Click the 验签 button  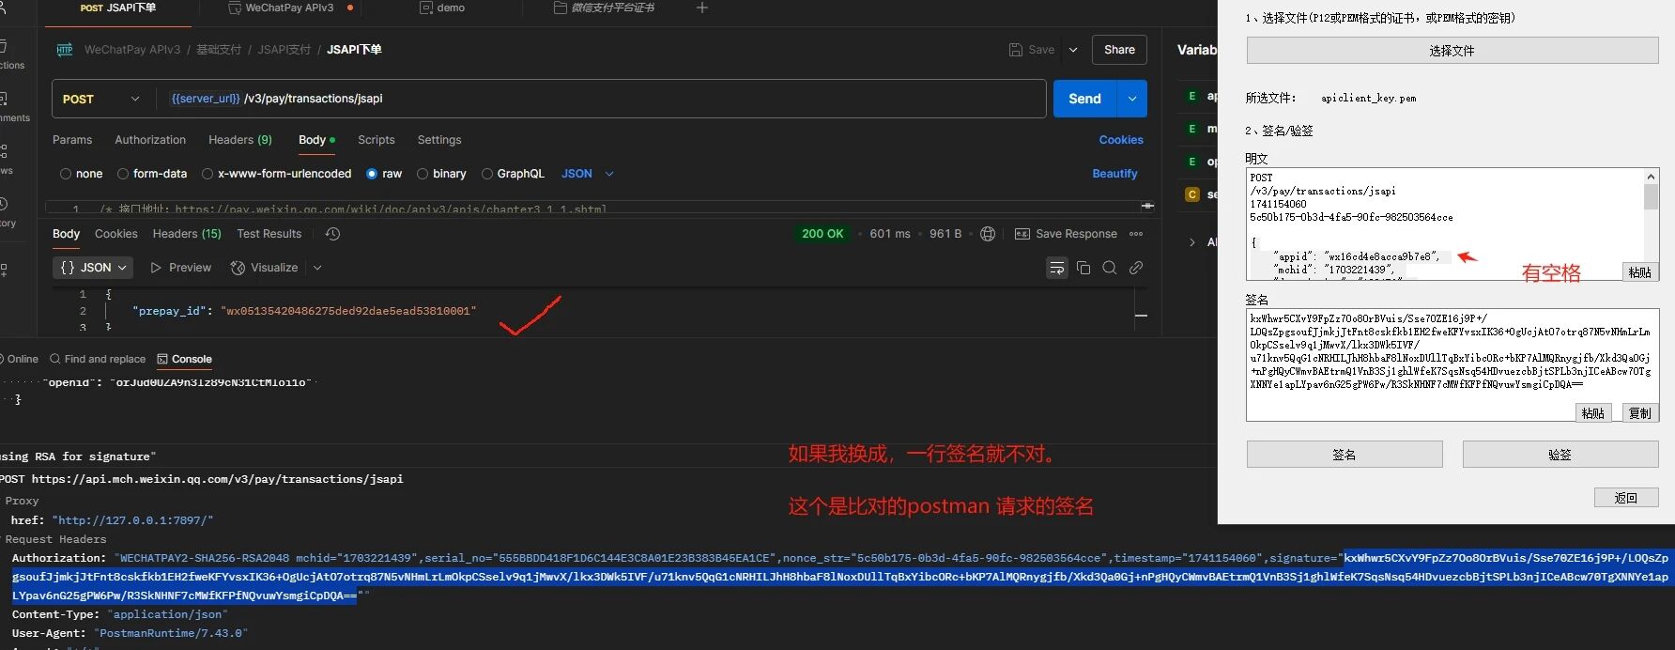pos(1560,455)
